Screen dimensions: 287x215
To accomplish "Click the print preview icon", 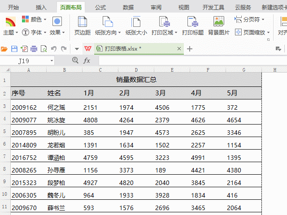I will [x=43, y=49].
